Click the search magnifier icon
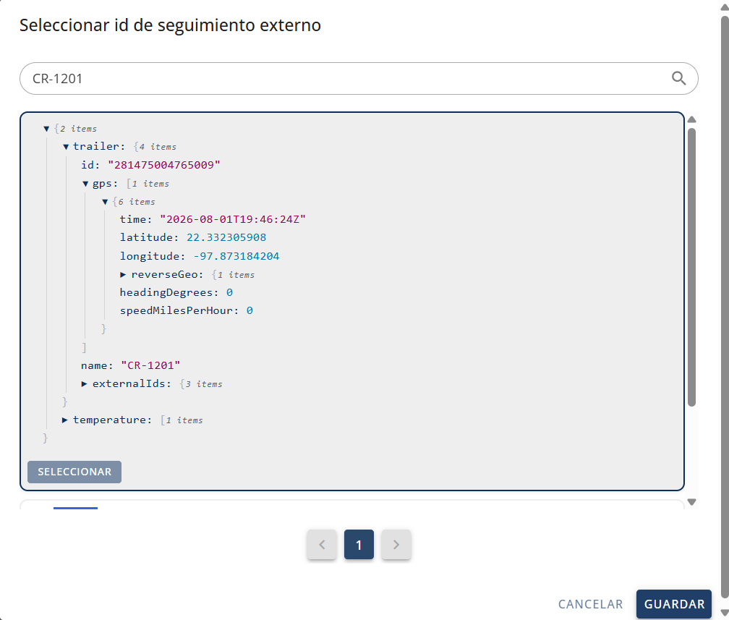The image size is (729, 620). 679,78
